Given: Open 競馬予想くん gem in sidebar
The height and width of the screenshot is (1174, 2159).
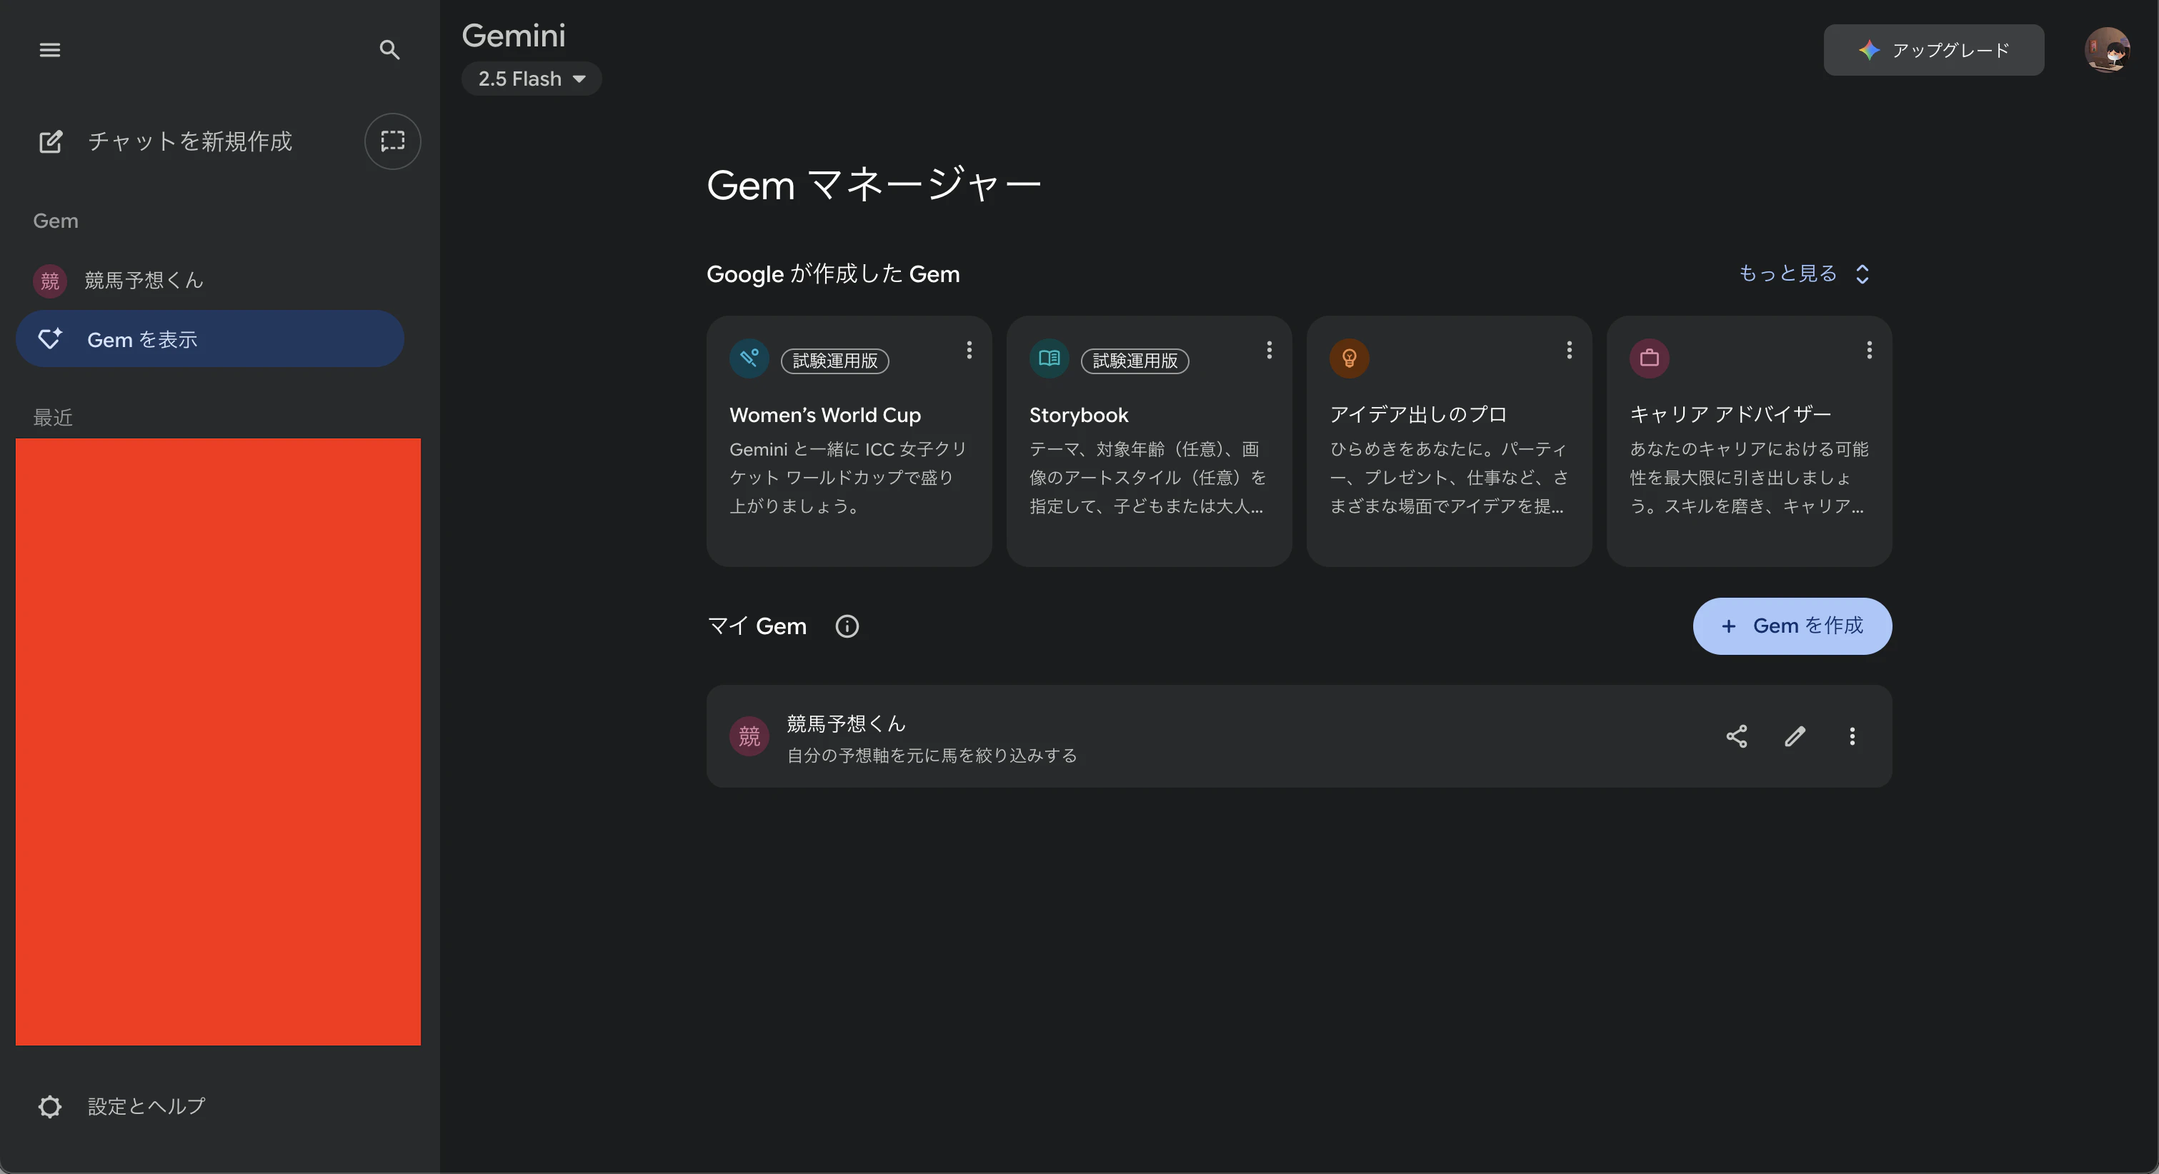Looking at the screenshot, I should click(209, 280).
